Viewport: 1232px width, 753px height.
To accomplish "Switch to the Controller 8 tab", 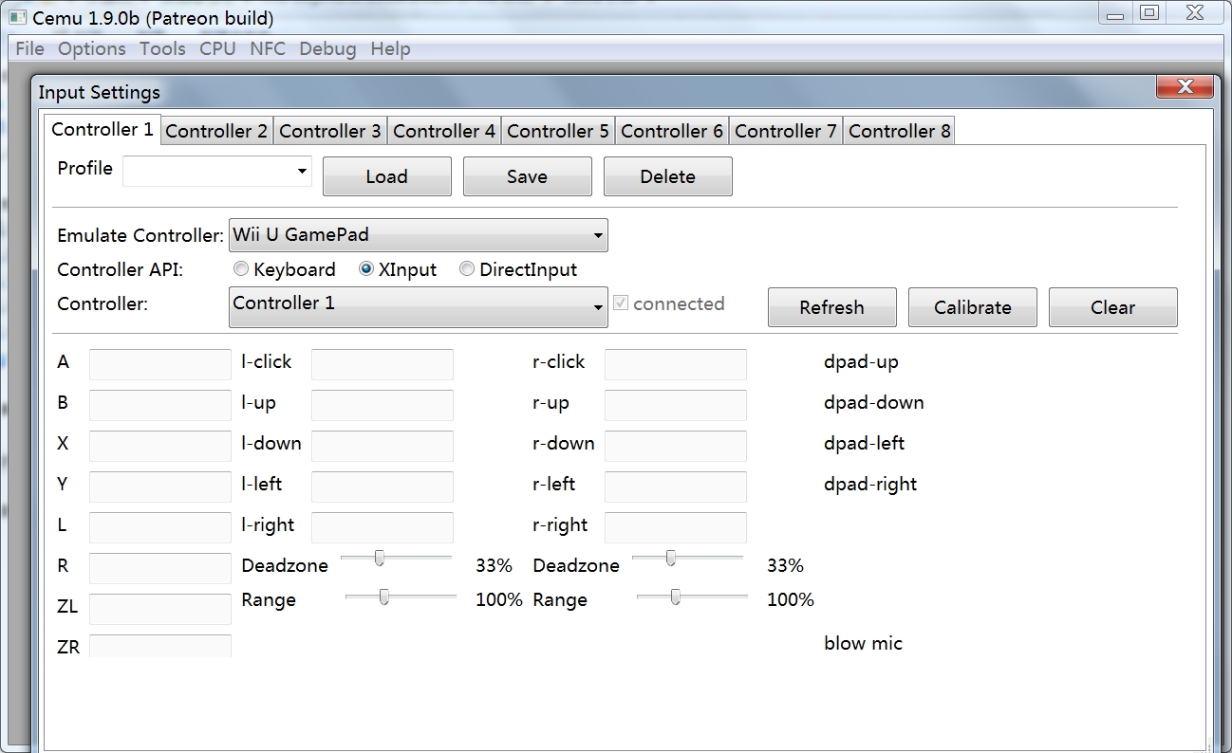I will (900, 131).
